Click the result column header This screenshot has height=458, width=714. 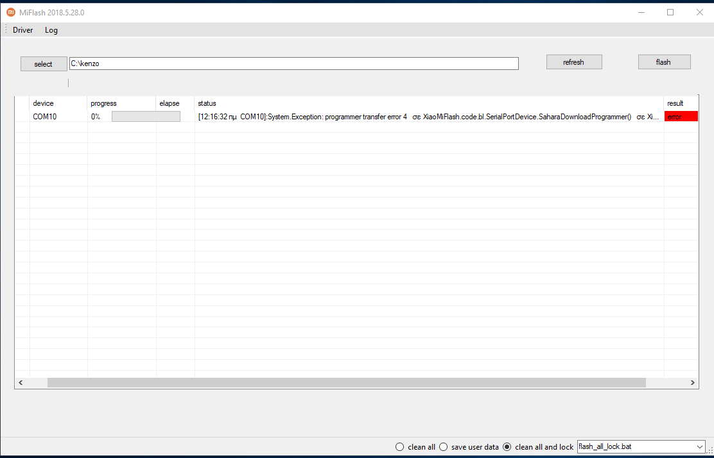[x=681, y=103]
